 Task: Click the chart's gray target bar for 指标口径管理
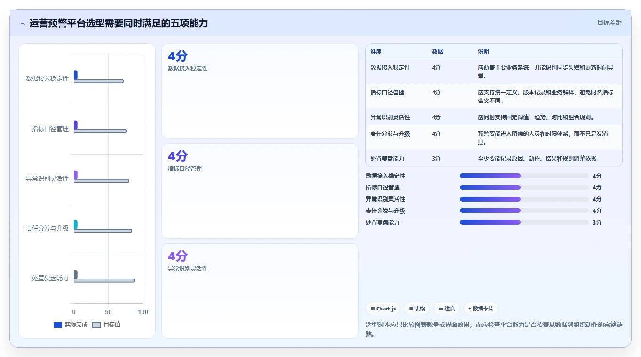coord(100,131)
